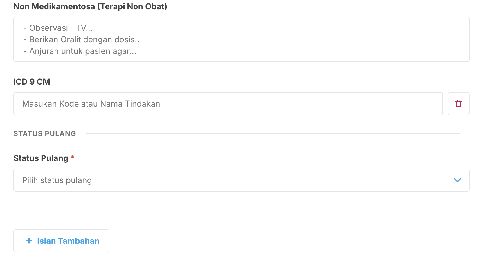The height and width of the screenshot is (260, 479).
Task: Click the ICD 9 CM field label
Action: (x=32, y=82)
